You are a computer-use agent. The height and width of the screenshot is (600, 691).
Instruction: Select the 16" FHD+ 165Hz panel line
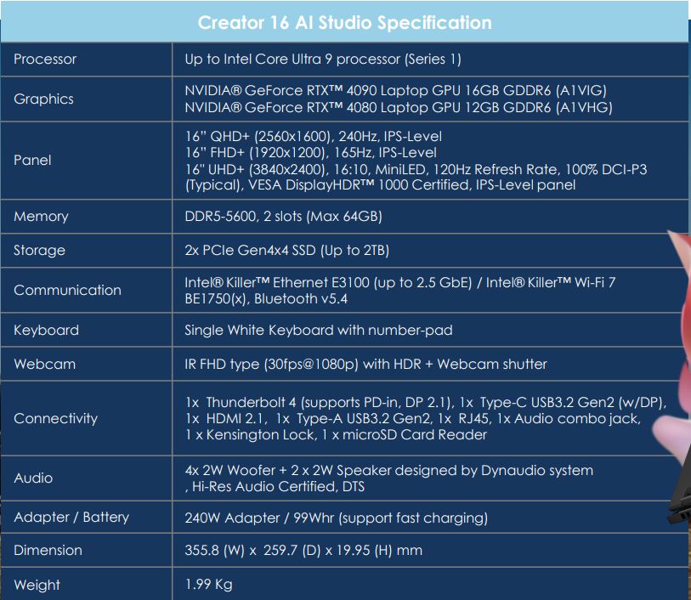pos(311,153)
